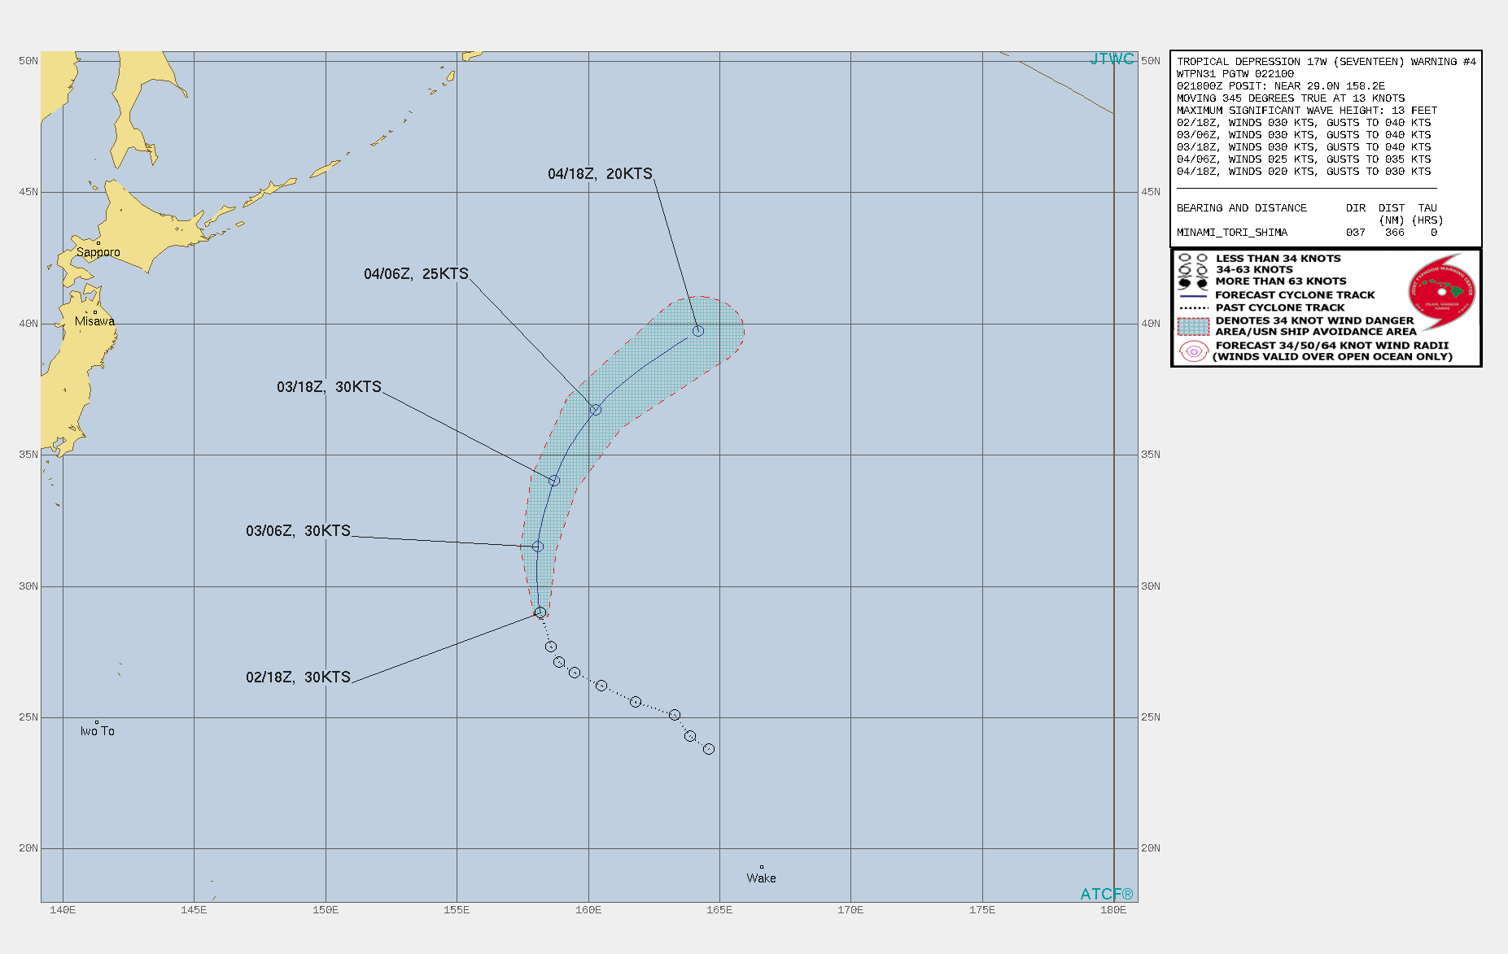Select the '03/18Z, 30KTS' map label
Screen dimensions: 1508x954
[x=329, y=387]
